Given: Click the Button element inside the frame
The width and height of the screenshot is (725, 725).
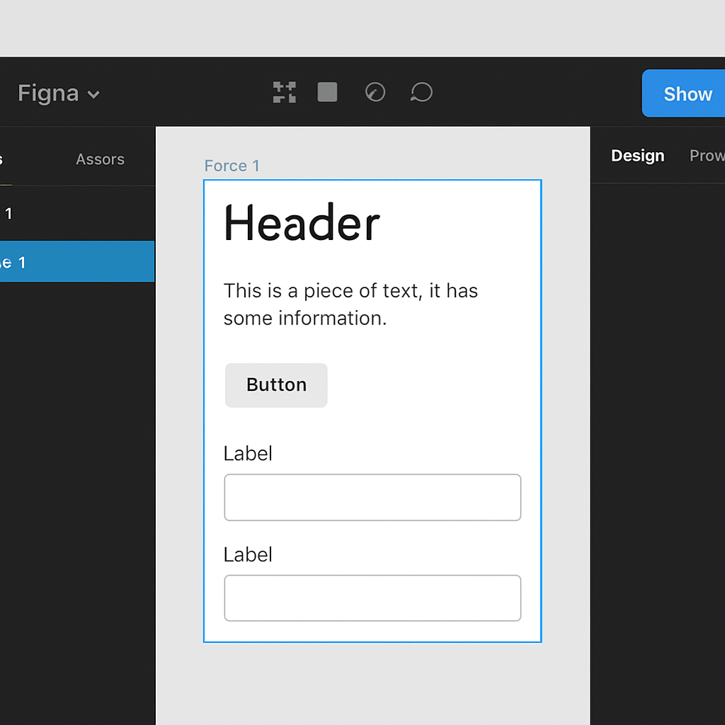Looking at the screenshot, I should pyautogui.click(x=275, y=384).
